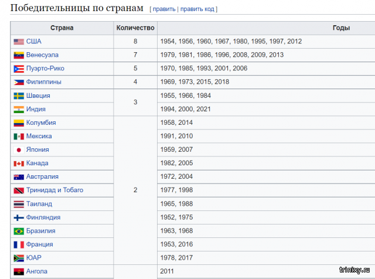Click the Trinidad and Tobago flag icon

click(x=19, y=190)
